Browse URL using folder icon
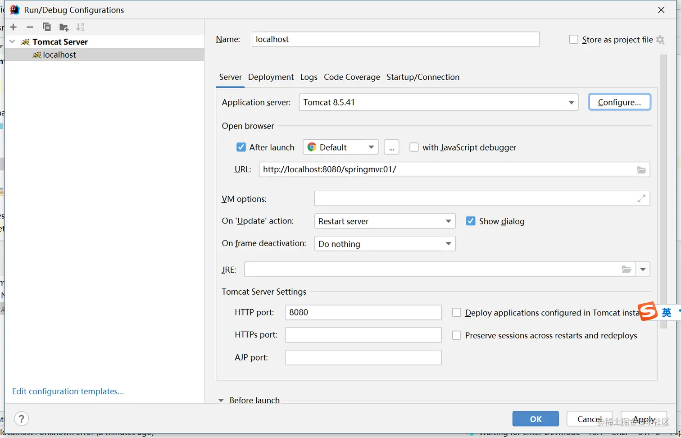 tap(641, 170)
